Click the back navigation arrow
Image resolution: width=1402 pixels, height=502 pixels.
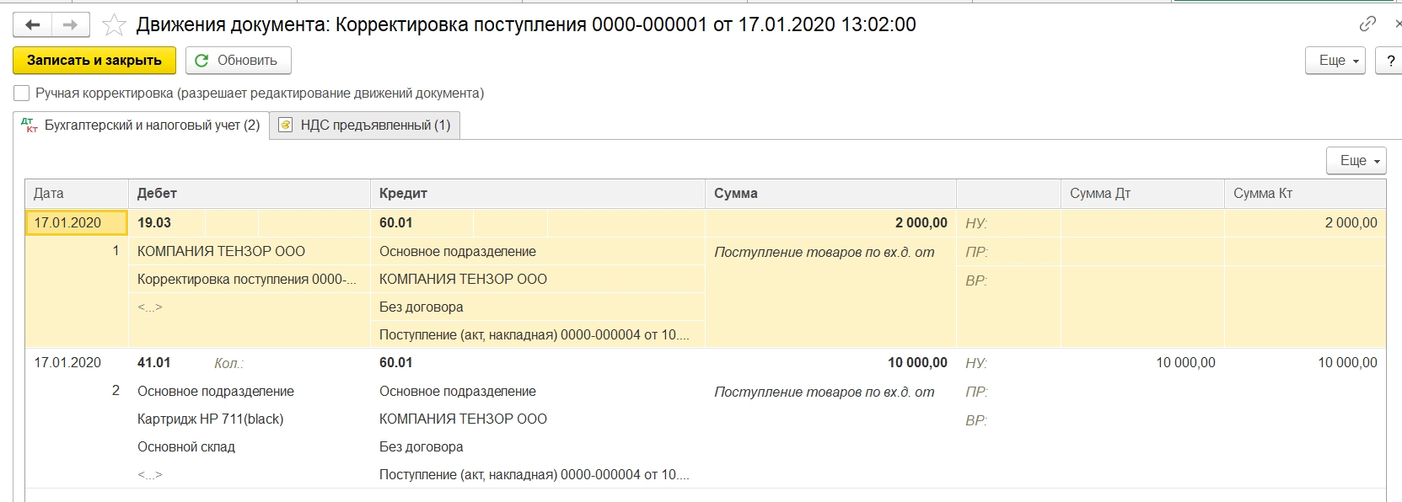(x=32, y=25)
